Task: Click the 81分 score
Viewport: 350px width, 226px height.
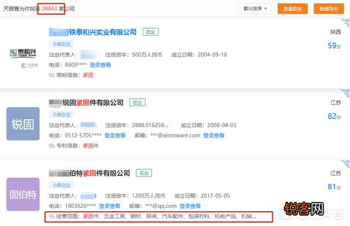Action: click(334, 187)
